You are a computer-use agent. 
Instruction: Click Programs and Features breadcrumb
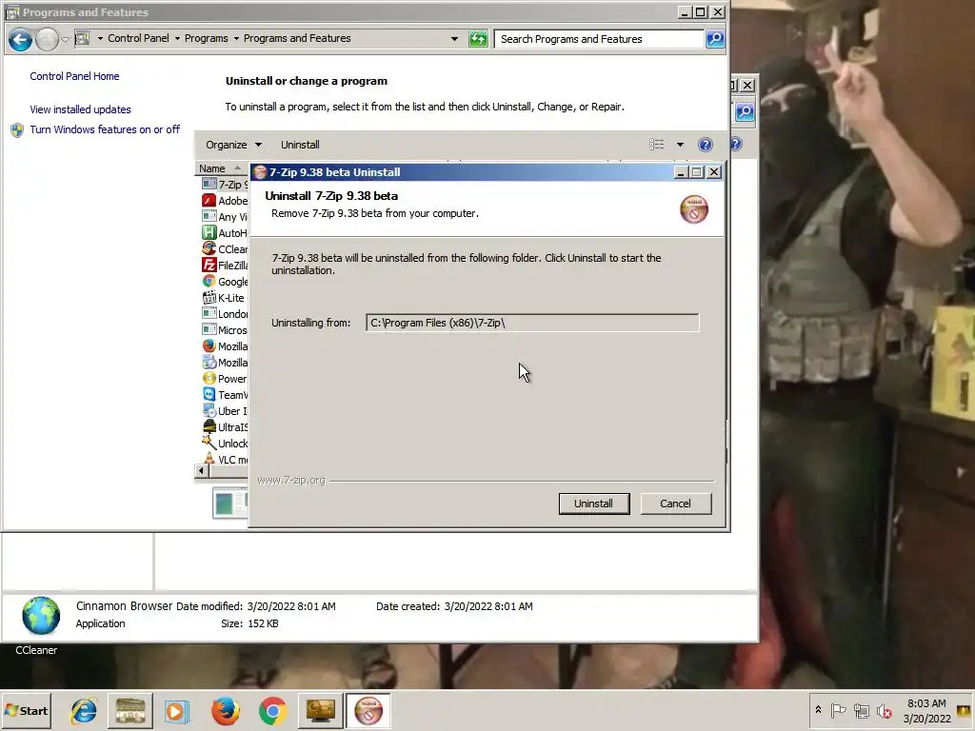(297, 38)
